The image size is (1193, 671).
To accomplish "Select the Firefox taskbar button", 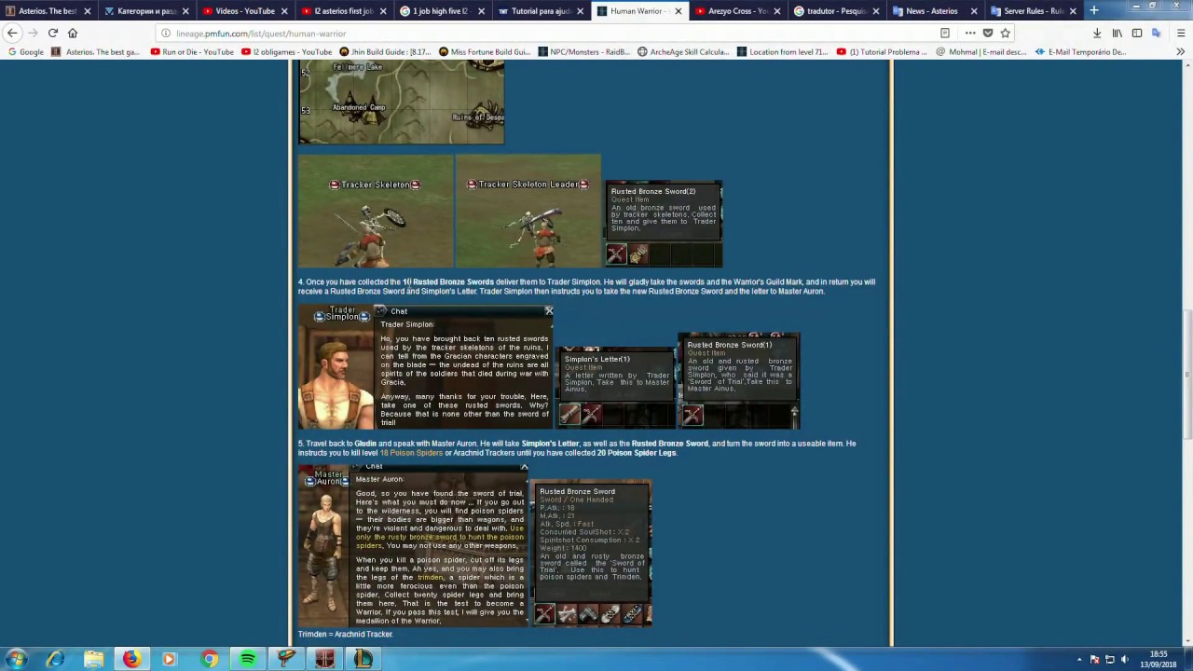I will click(x=131, y=659).
